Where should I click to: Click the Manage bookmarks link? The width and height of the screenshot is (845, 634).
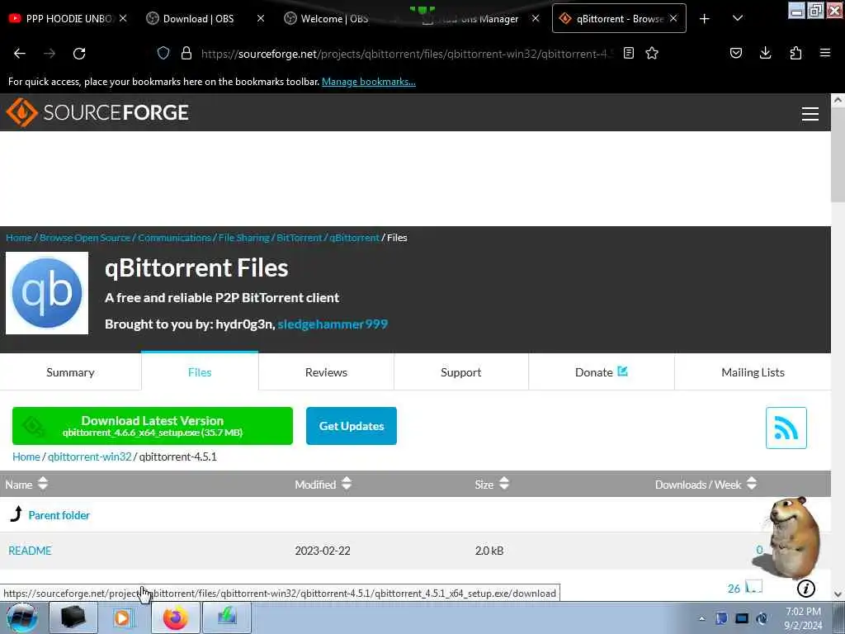[369, 82]
